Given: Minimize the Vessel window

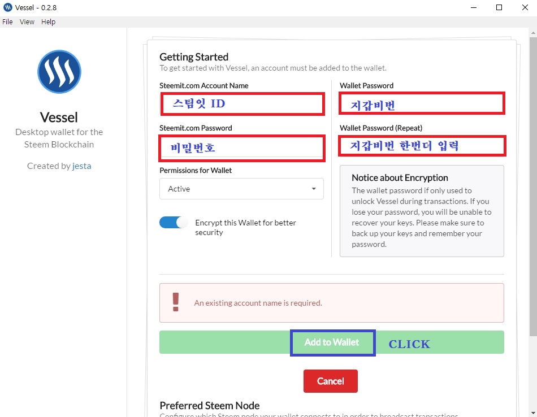Looking at the screenshot, I should point(474,7).
